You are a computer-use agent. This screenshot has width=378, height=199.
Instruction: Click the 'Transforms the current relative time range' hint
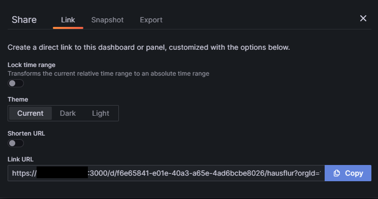(x=109, y=74)
